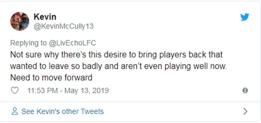The width and height of the screenshot is (261, 123).
Task: Click the Need to move forward line
Action: 51,78
